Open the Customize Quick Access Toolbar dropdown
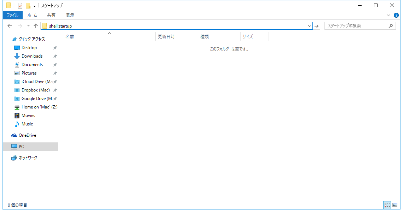Screen dimensions: 403x212 [x=34, y=6]
